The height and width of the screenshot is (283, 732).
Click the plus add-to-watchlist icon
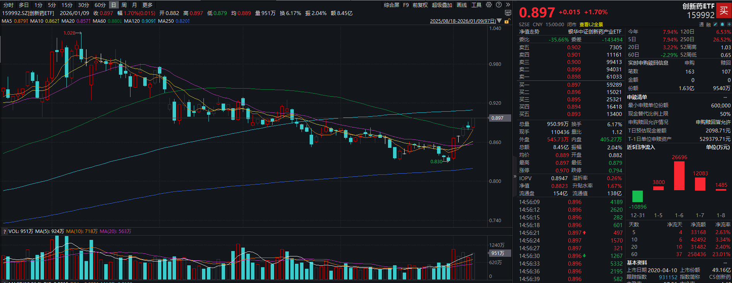tap(729, 25)
